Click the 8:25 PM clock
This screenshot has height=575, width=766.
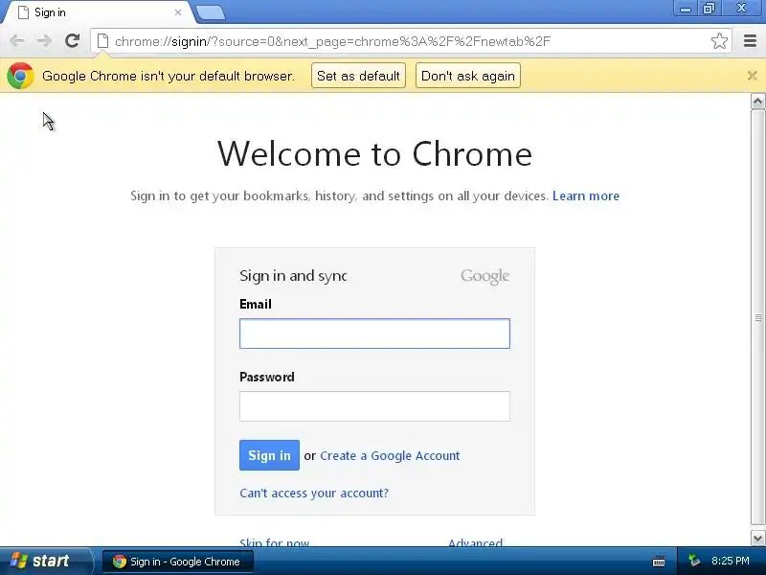730,561
